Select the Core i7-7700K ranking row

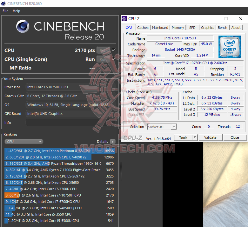pos(60,189)
